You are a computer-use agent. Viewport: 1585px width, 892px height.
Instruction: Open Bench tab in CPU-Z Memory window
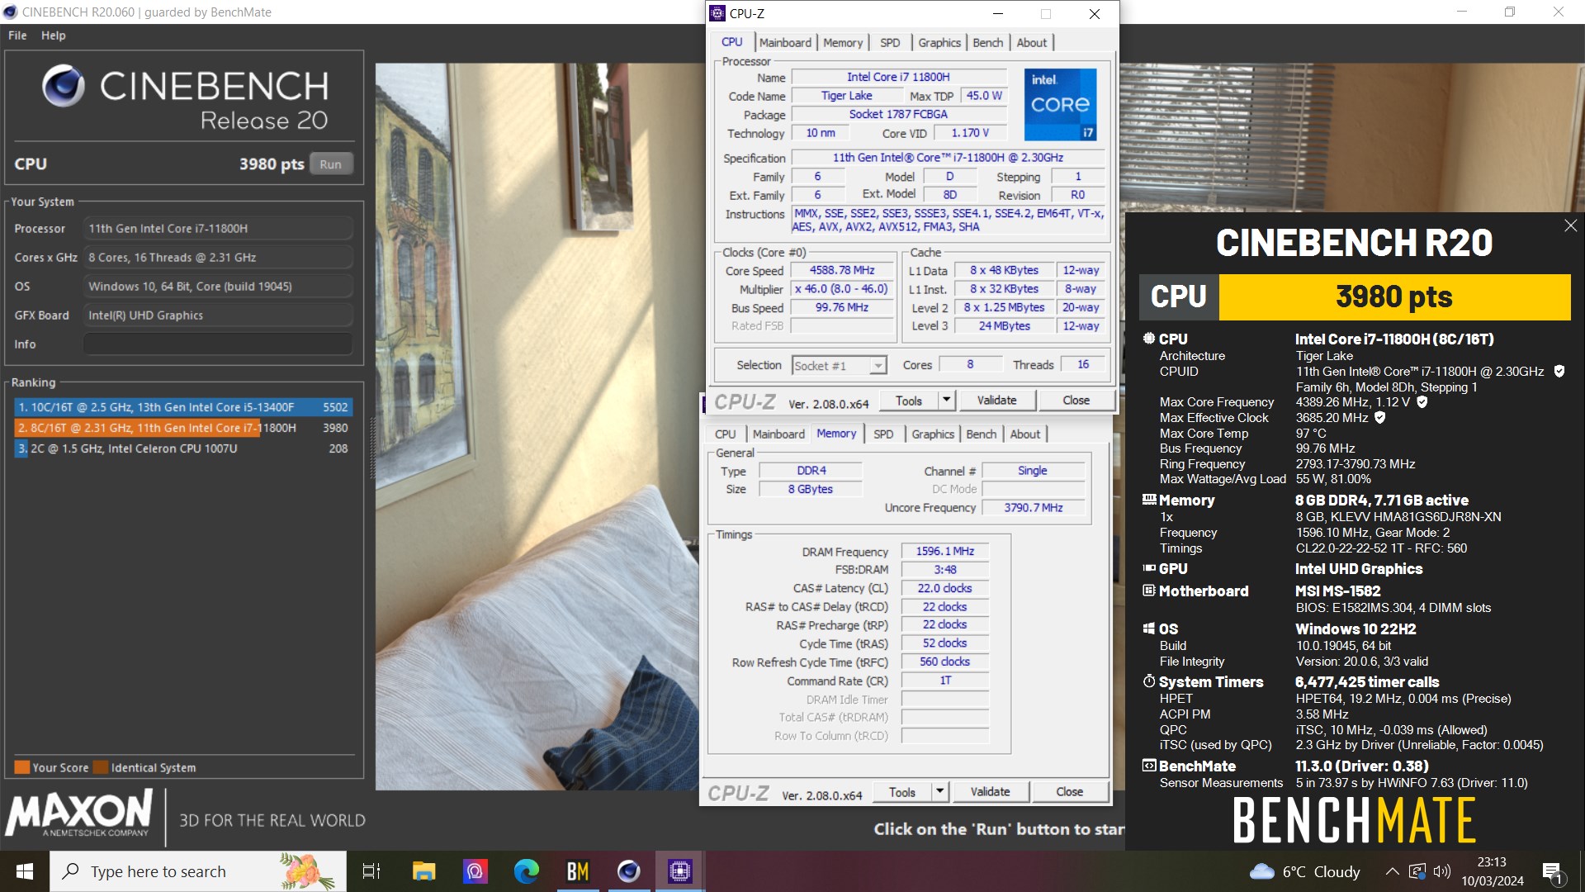[982, 434]
